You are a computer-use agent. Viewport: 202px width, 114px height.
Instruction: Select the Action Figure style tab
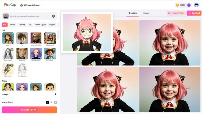point(40,25)
